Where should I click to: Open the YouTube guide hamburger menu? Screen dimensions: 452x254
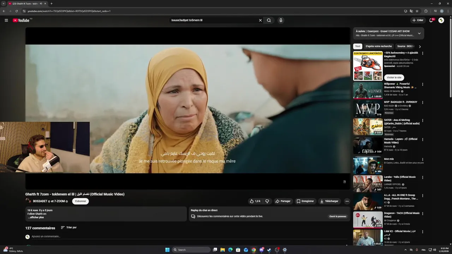[6, 20]
